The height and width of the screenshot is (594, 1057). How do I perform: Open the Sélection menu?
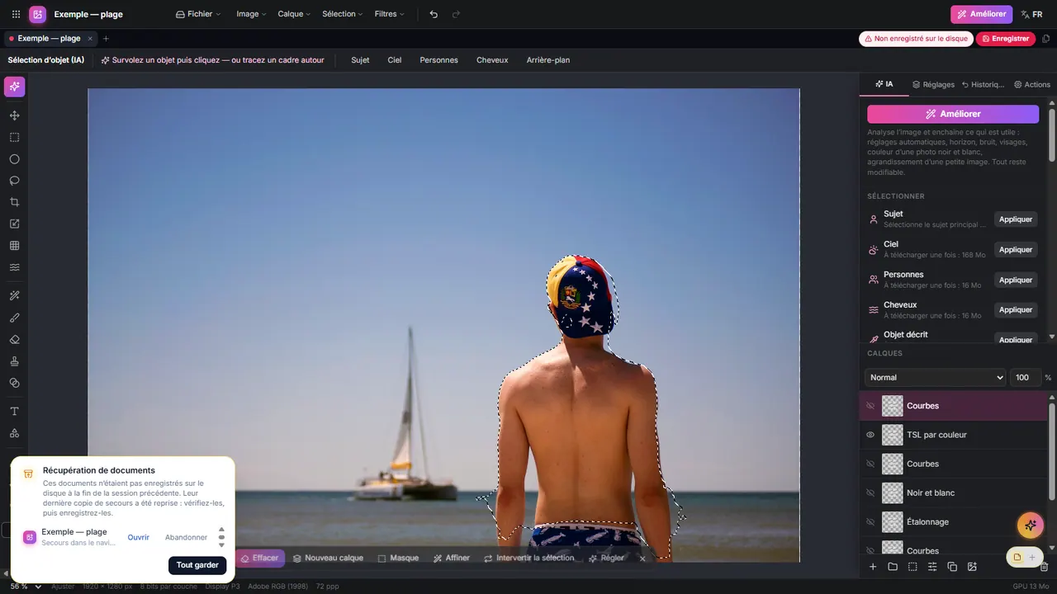click(x=342, y=14)
